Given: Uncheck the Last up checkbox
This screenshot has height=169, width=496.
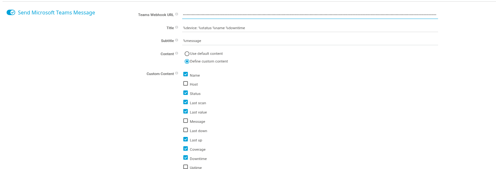Looking at the screenshot, I should [186, 139].
